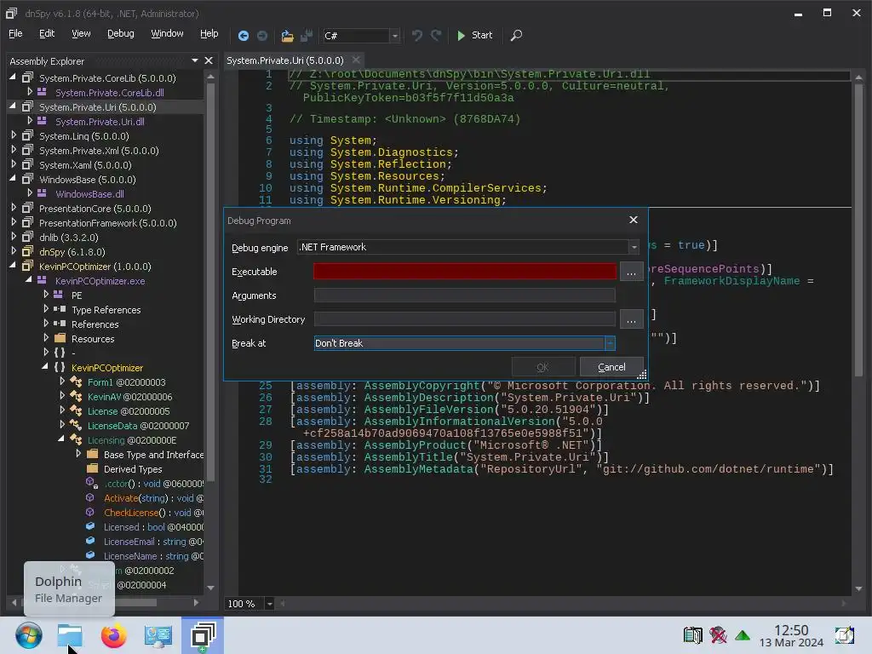Screen dimensions: 872x654
Task: Open the Debug menu
Action: [x=121, y=33]
